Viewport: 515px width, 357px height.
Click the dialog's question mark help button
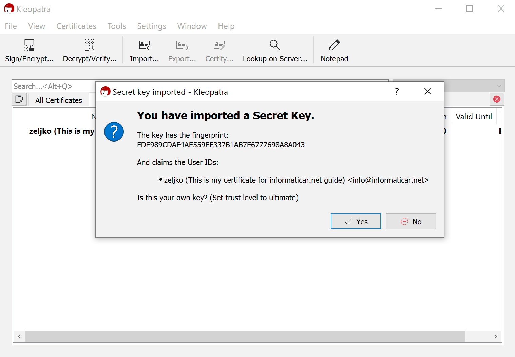(397, 91)
